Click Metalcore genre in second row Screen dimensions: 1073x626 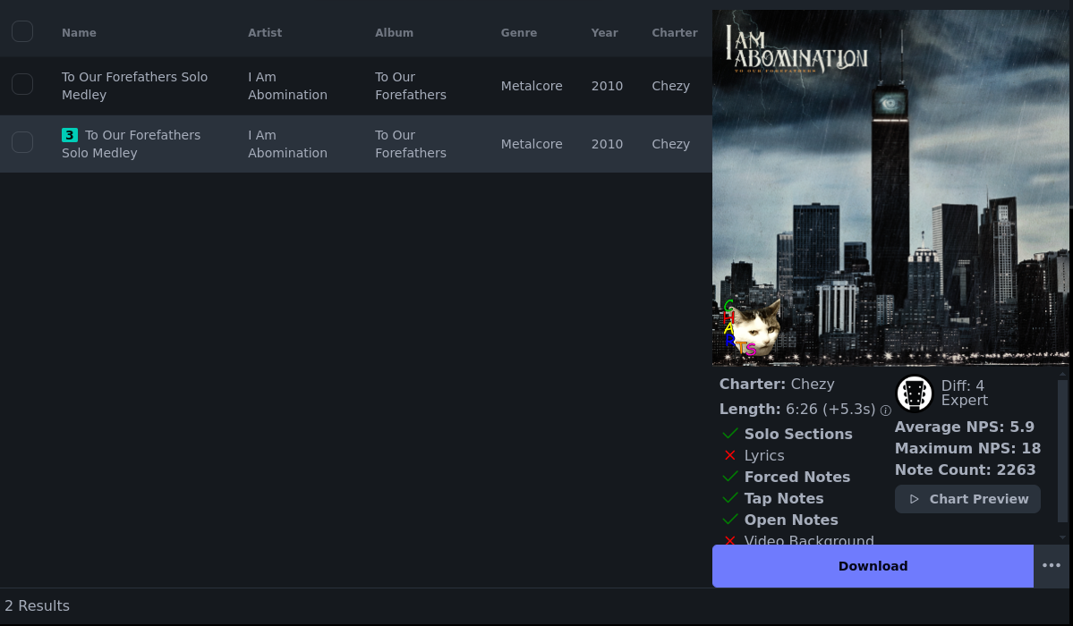(532, 144)
